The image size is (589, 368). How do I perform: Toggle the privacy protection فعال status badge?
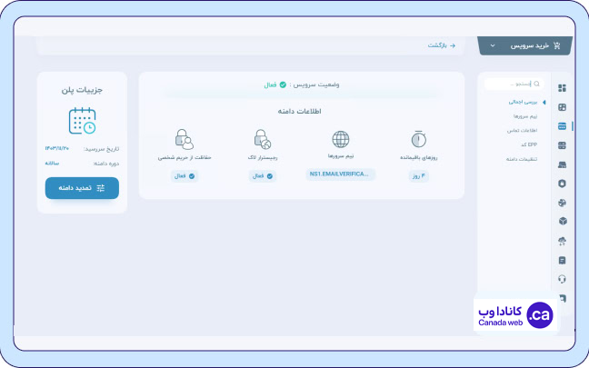pos(185,175)
